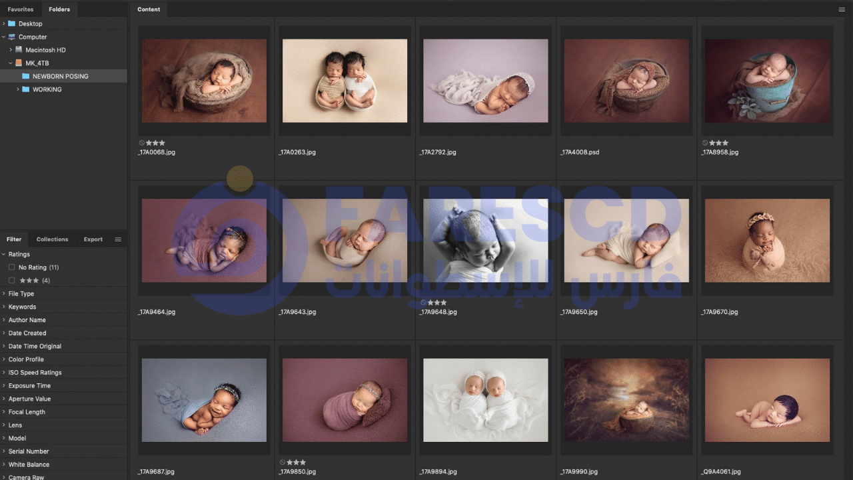Switch to the Collections tab
Viewport: 853px width, 480px height.
(x=52, y=239)
